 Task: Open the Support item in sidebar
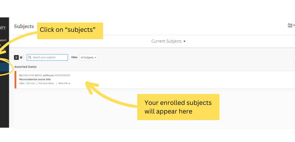[4, 40]
